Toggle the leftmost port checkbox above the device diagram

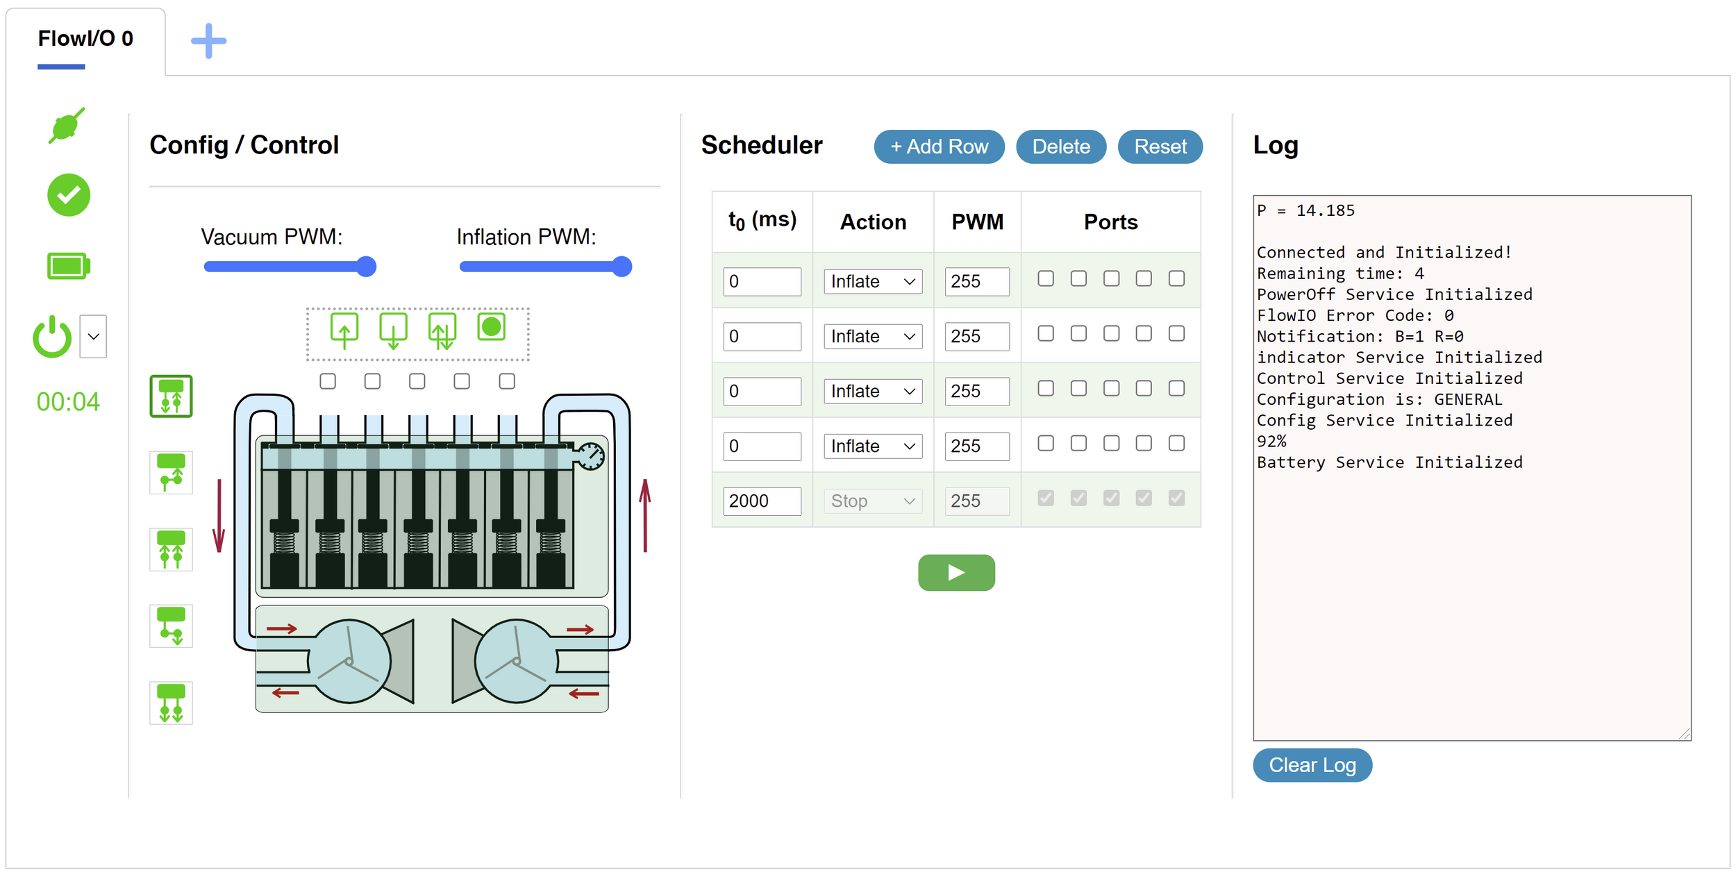(328, 380)
